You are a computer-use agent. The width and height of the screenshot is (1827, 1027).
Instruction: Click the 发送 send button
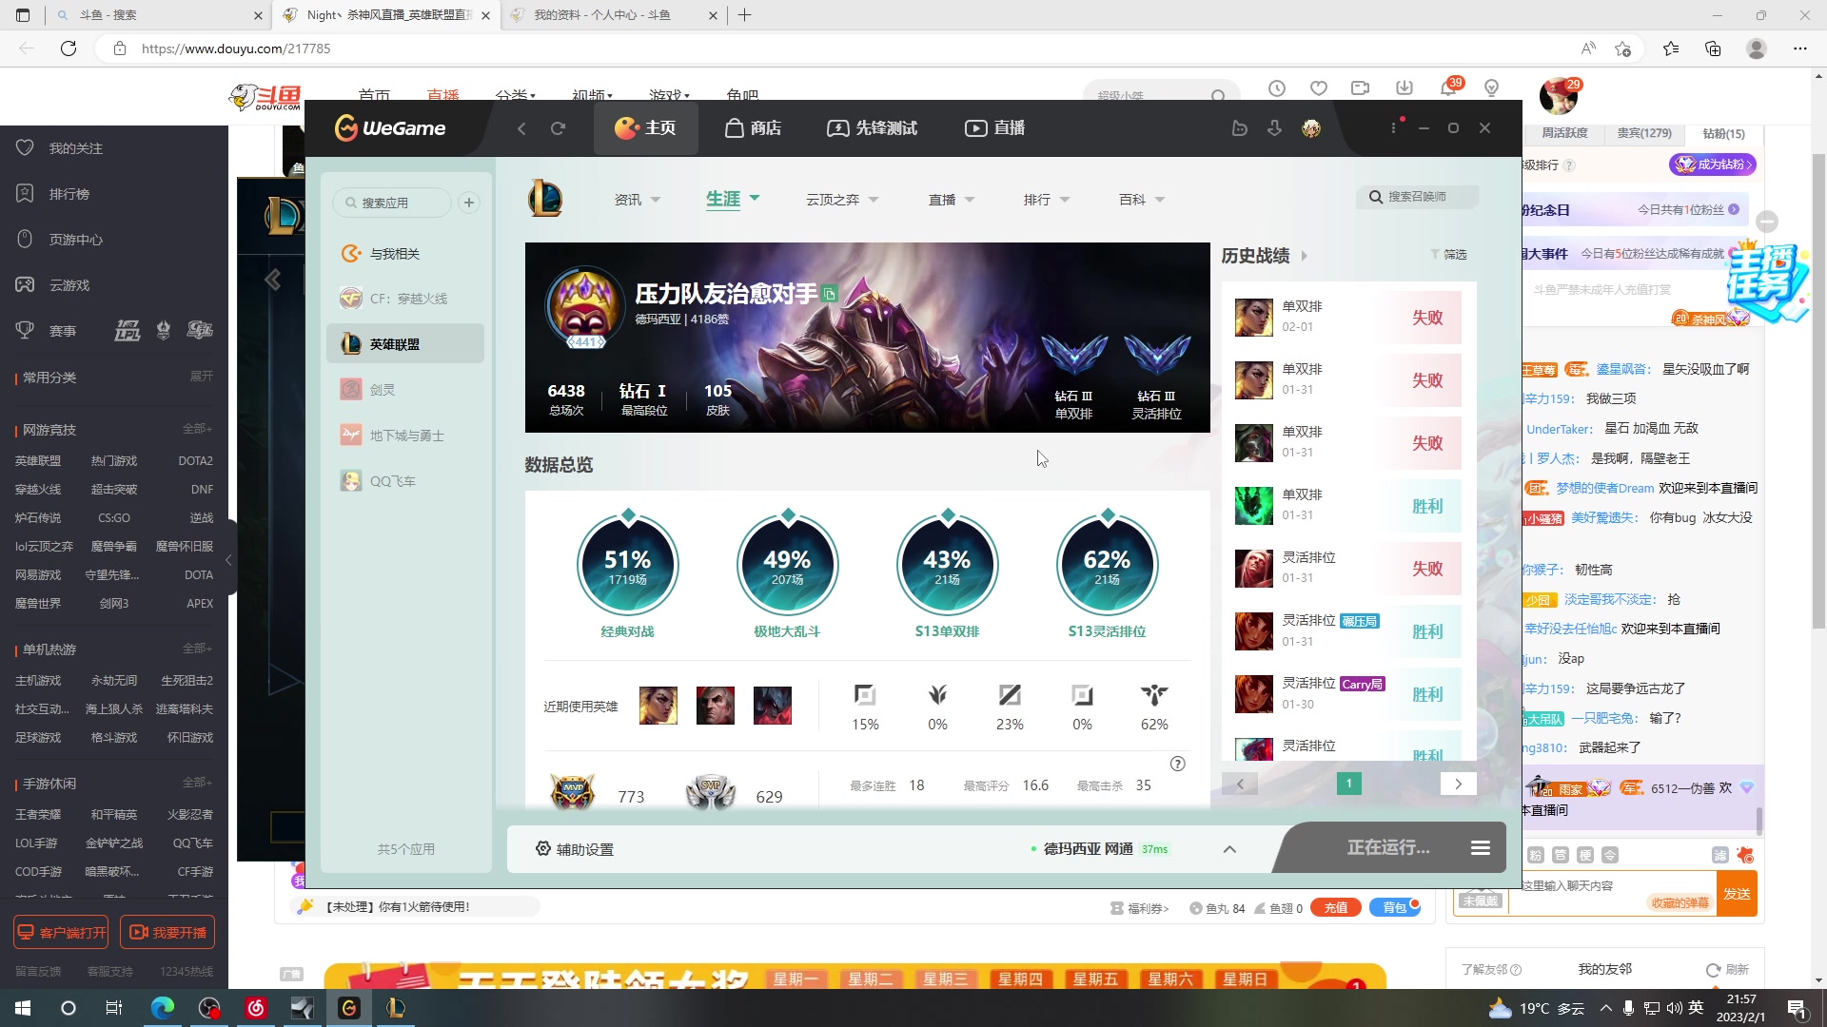1737,894
